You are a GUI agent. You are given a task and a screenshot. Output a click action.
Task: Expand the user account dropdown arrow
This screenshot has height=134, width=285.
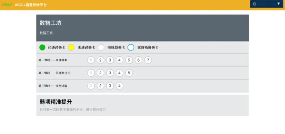(x=279, y=4)
